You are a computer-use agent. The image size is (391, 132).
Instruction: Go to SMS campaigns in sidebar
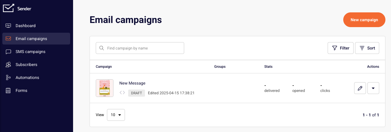coord(30,52)
